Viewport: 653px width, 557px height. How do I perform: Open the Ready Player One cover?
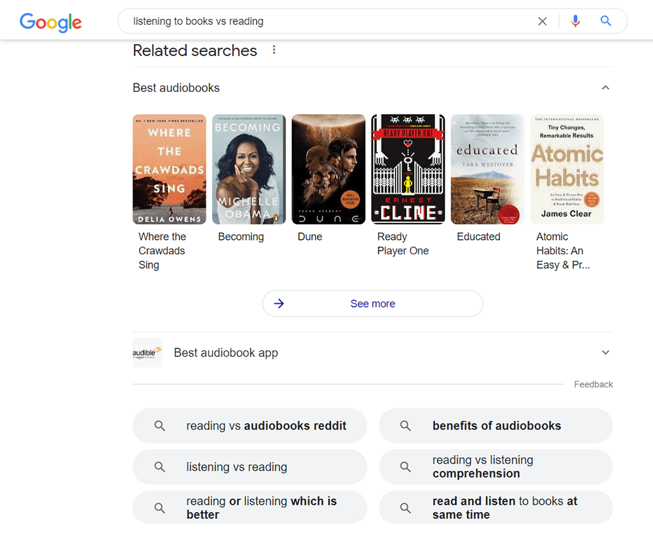[407, 170]
